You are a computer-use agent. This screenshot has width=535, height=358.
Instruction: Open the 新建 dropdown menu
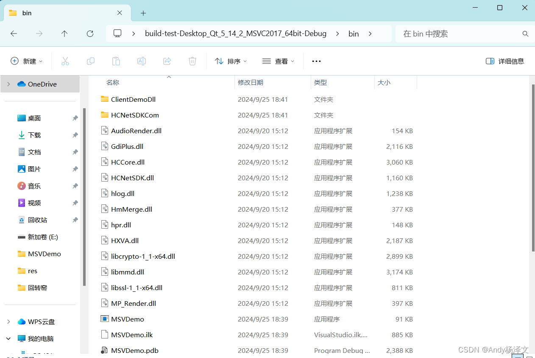(x=27, y=61)
